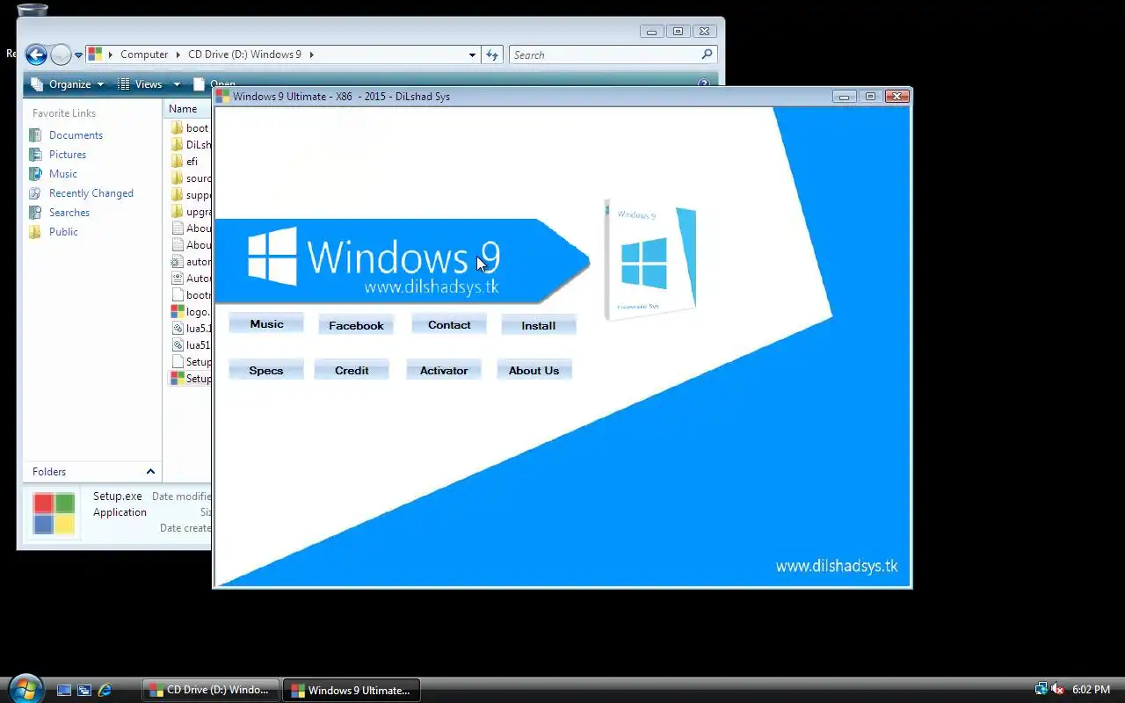Image resolution: width=1125 pixels, height=703 pixels.
Task: Click the Windows 9 Ultimate window title icon
Action: (223, 96)
